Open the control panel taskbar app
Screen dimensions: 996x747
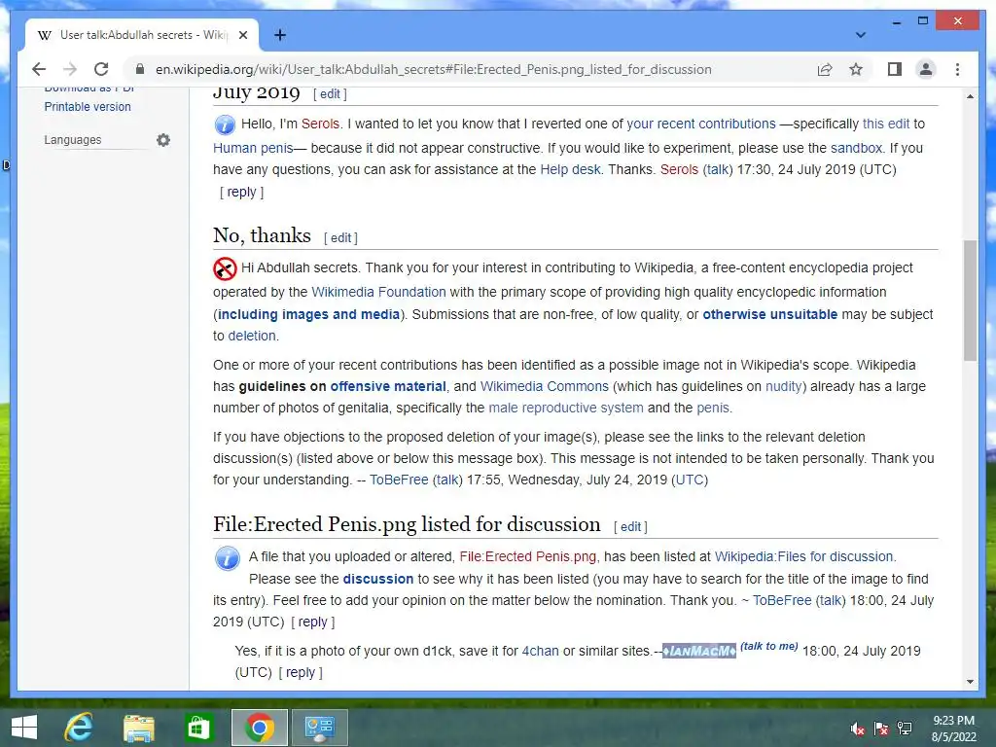(x=319, y=728)
